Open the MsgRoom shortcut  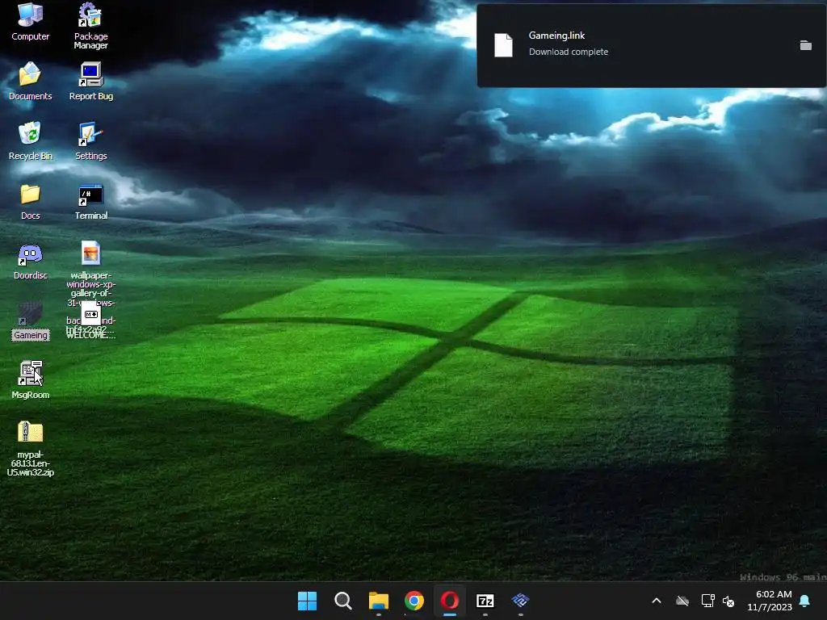30,379
